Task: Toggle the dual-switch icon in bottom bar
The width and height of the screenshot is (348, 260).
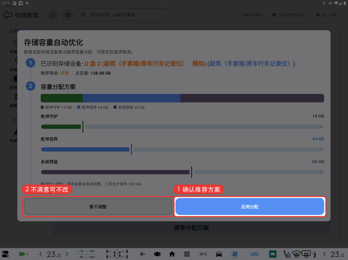Action: click(5, 254)
